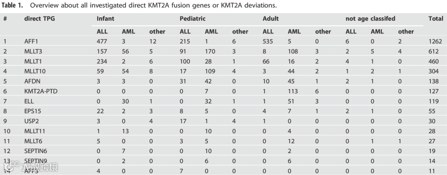The width and height of the screenshot is (447, 175).
Task: Click the 'not age classifed' header
Action: pos(370,19)
